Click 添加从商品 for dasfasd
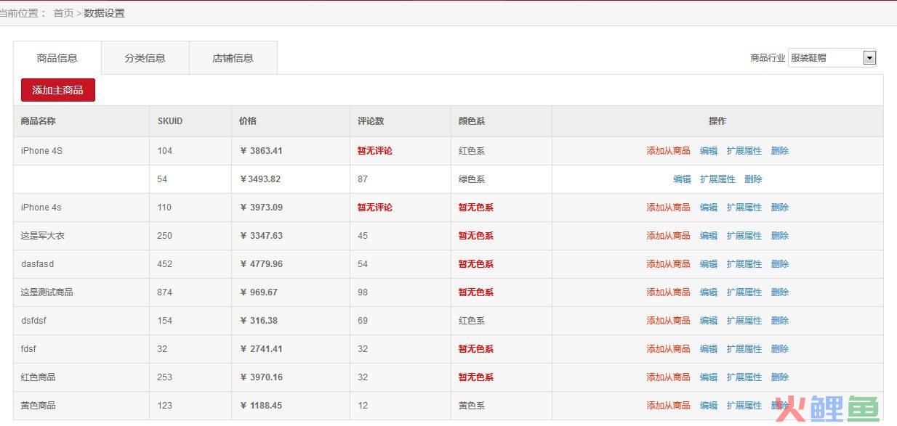Viewport: 897px width, 426px height. (668, 264)
